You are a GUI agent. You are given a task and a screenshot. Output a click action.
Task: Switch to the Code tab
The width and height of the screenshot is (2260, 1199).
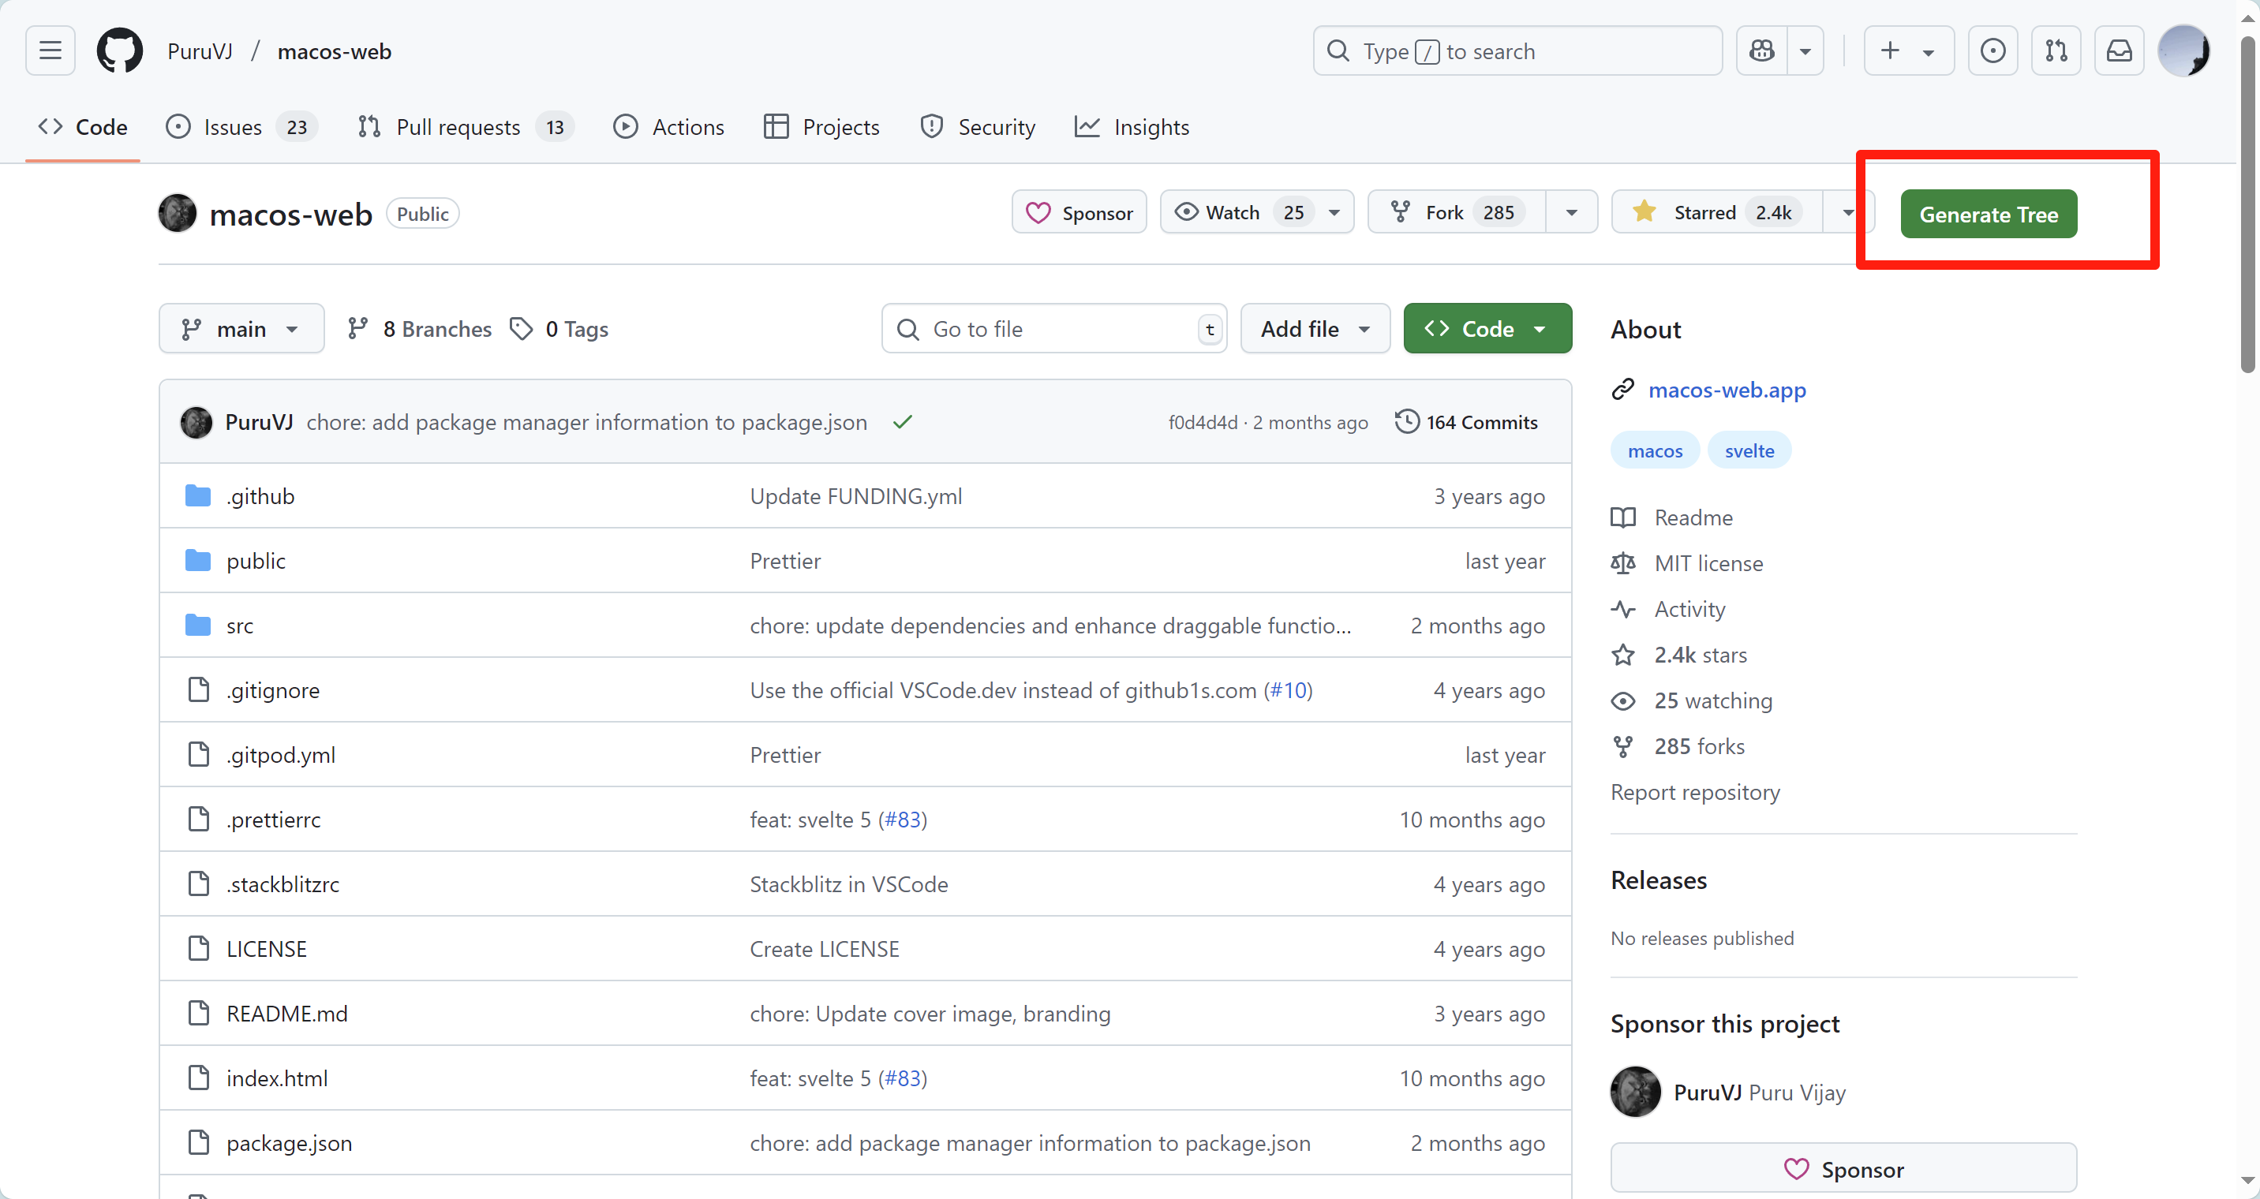point(83,127)
